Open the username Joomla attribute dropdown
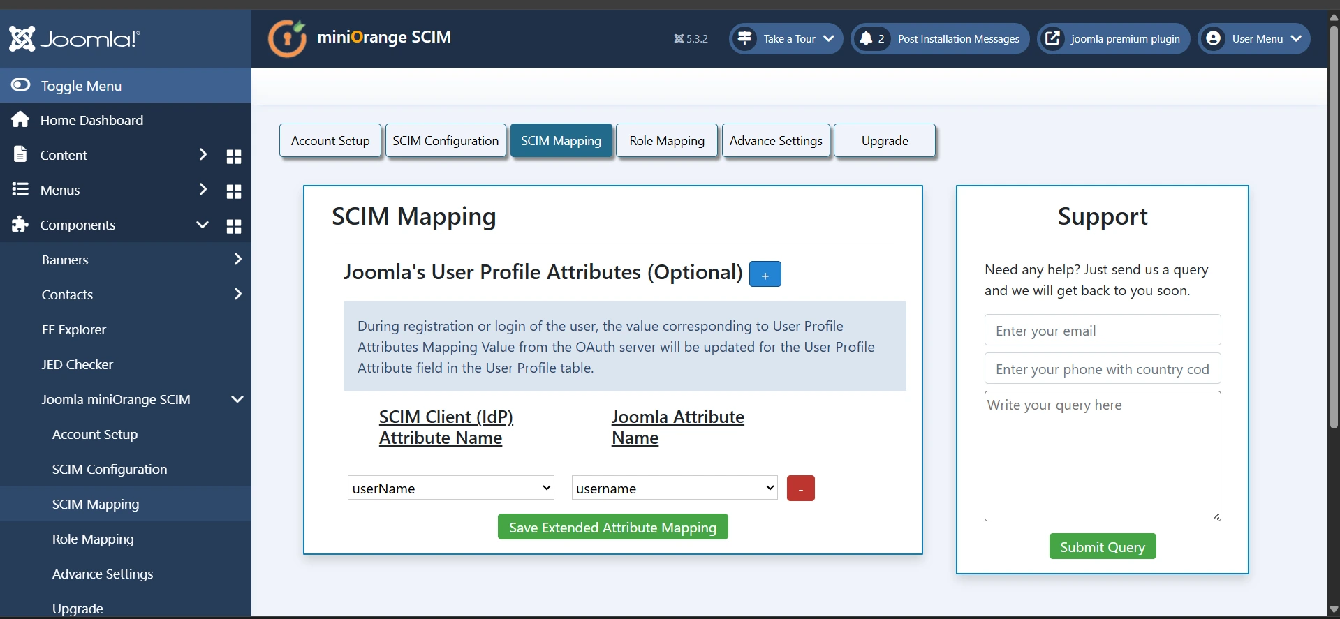This screenshot has width=1340, height=619. coord(675,488)
